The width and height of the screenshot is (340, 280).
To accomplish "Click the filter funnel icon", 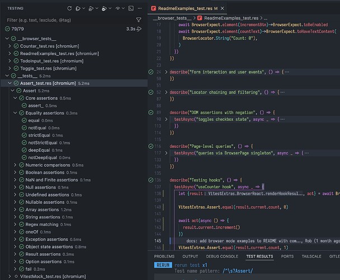I will (x=139, y=20).
